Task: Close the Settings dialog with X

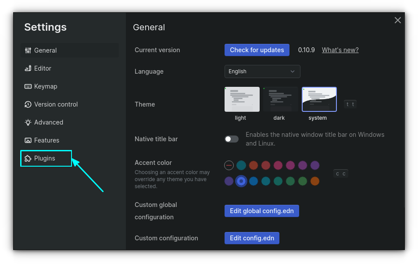Action: (x=397, y=20)
